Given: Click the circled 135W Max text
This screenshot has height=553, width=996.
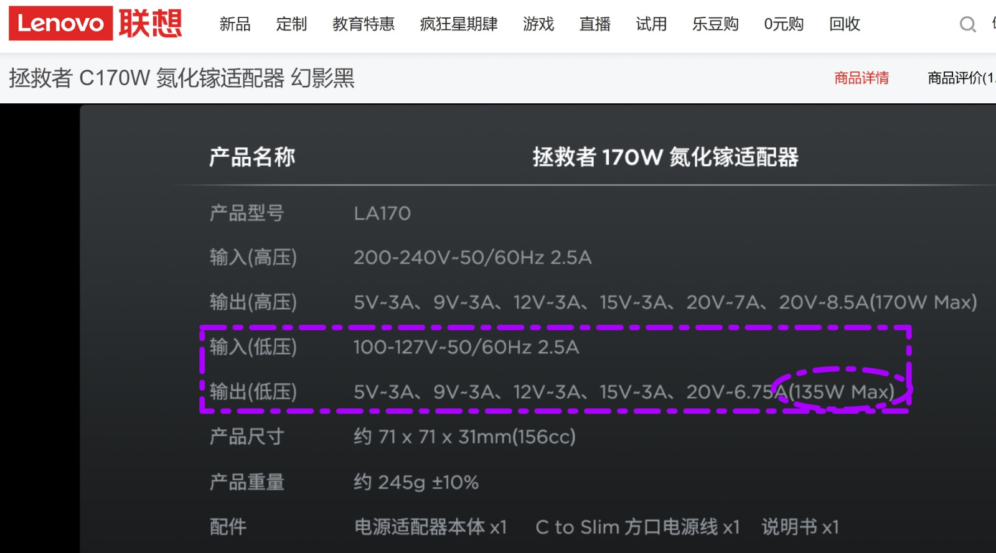Looking at the screenshot, I should coord(842,392).
